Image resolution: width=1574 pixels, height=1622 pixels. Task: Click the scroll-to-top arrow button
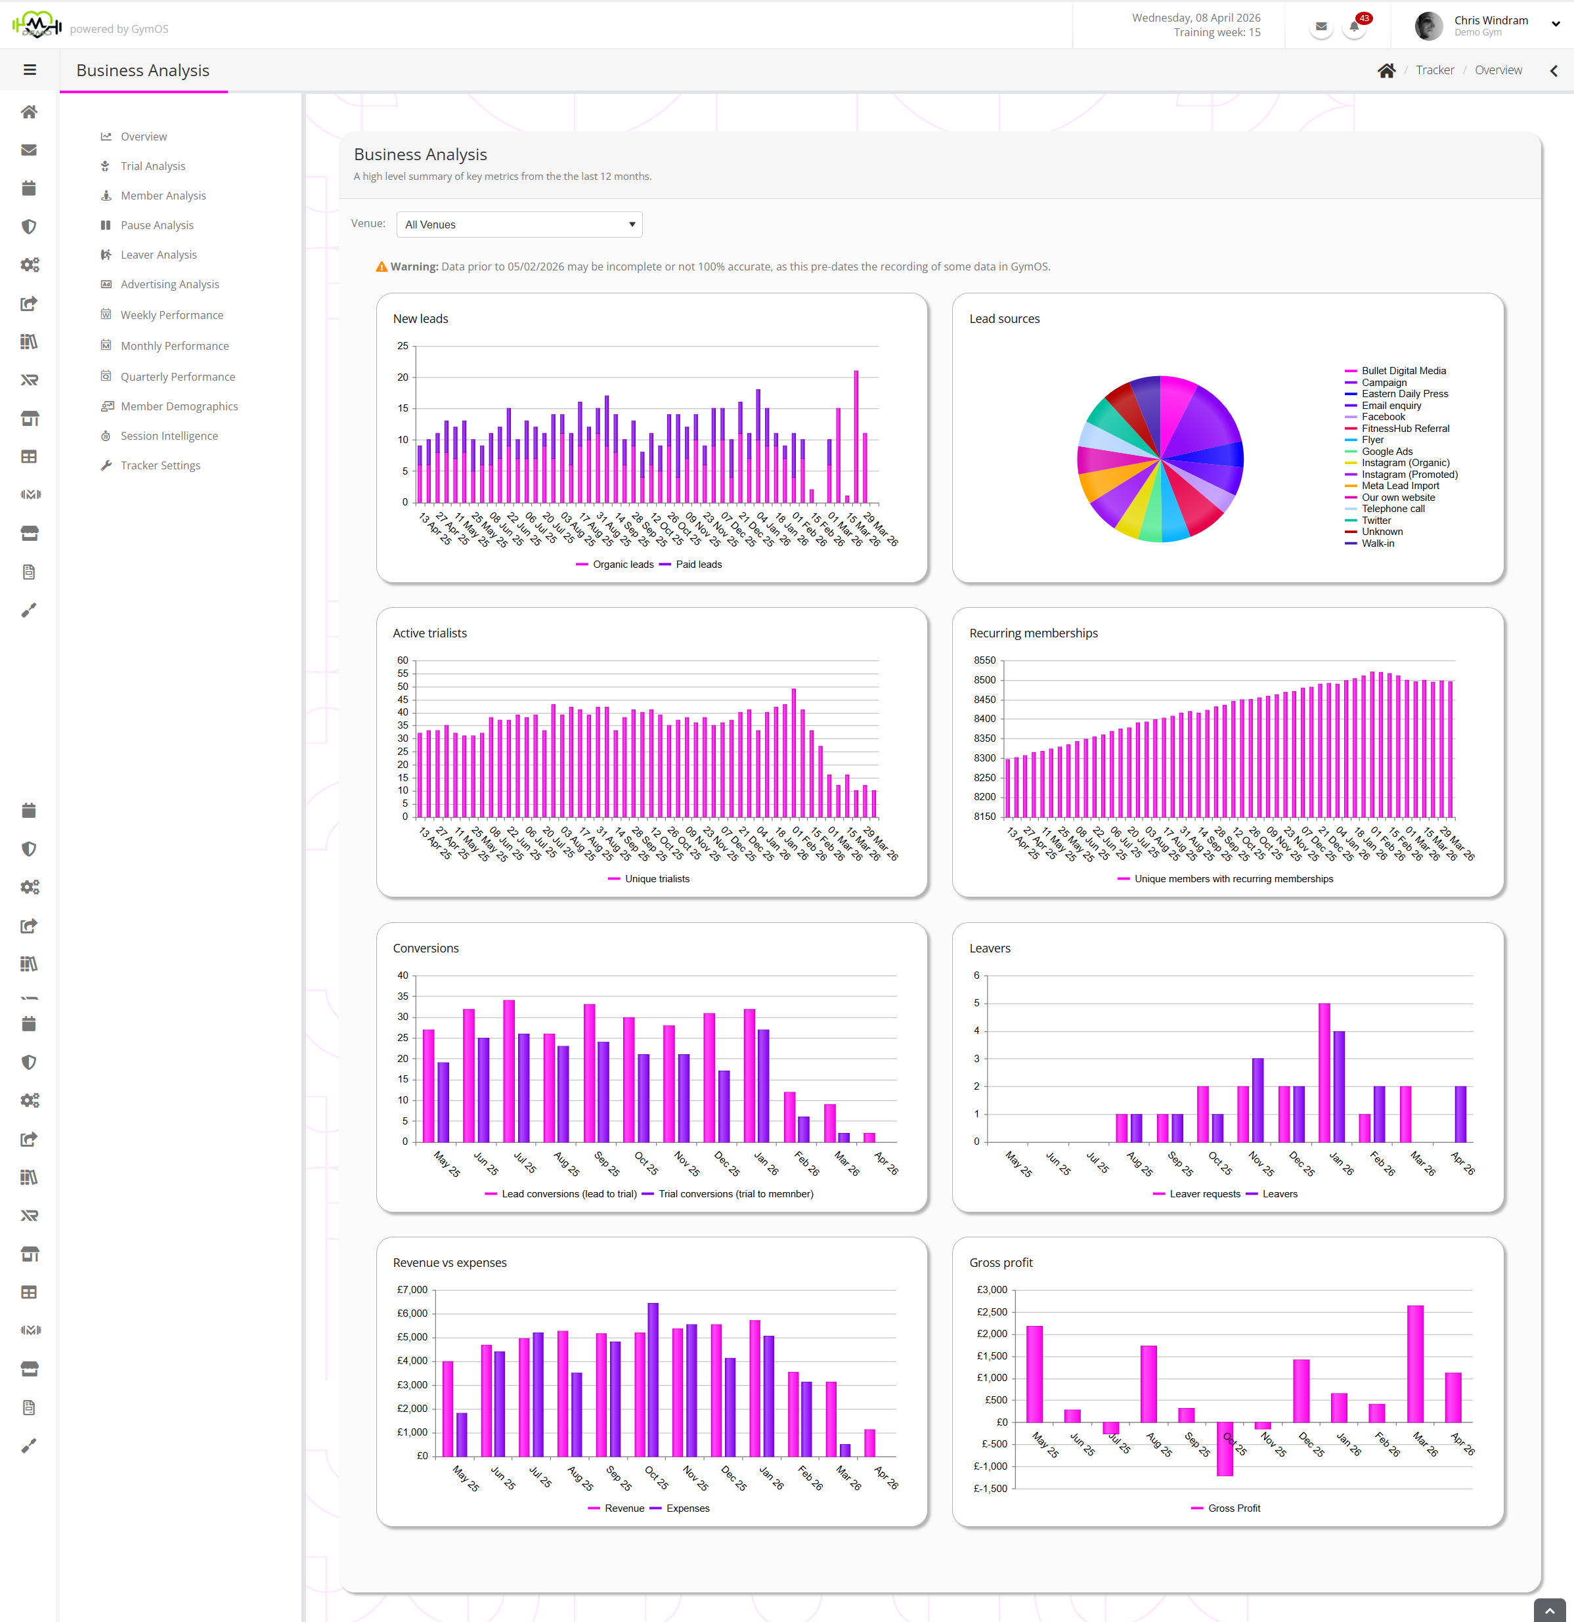point(1549,1610)
